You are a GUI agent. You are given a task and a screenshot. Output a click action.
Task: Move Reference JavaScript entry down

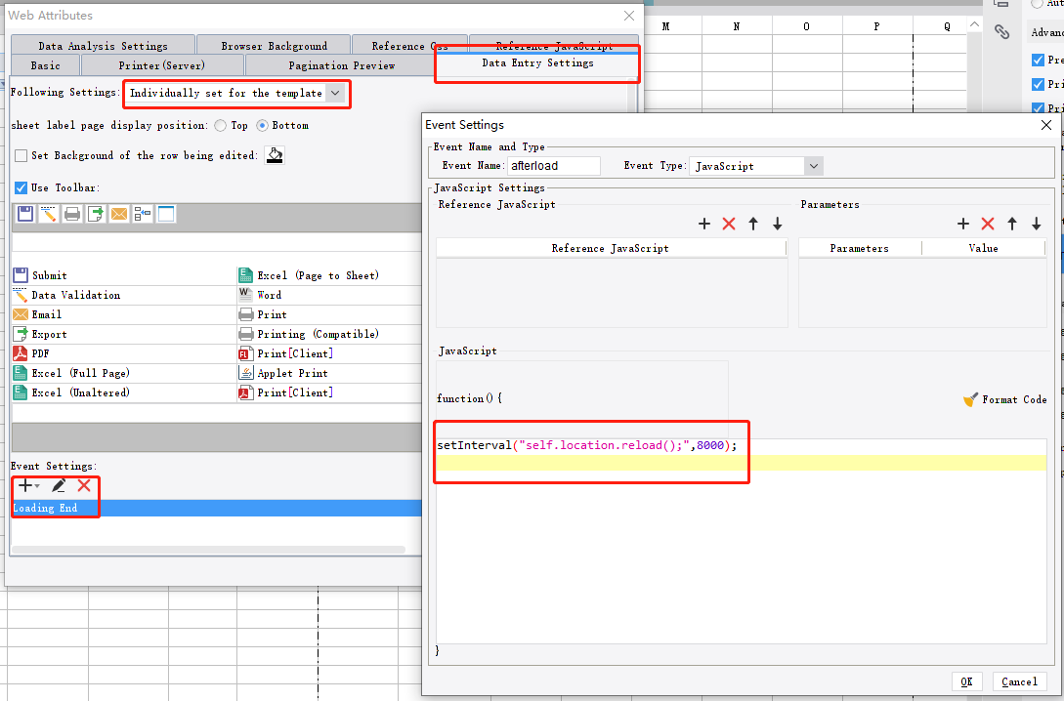(778, 224)
